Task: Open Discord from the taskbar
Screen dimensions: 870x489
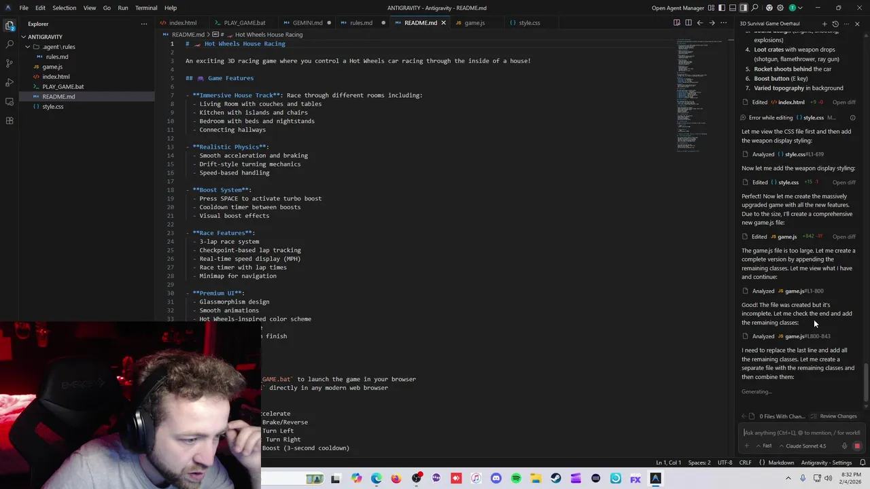Action: (496, 479)
